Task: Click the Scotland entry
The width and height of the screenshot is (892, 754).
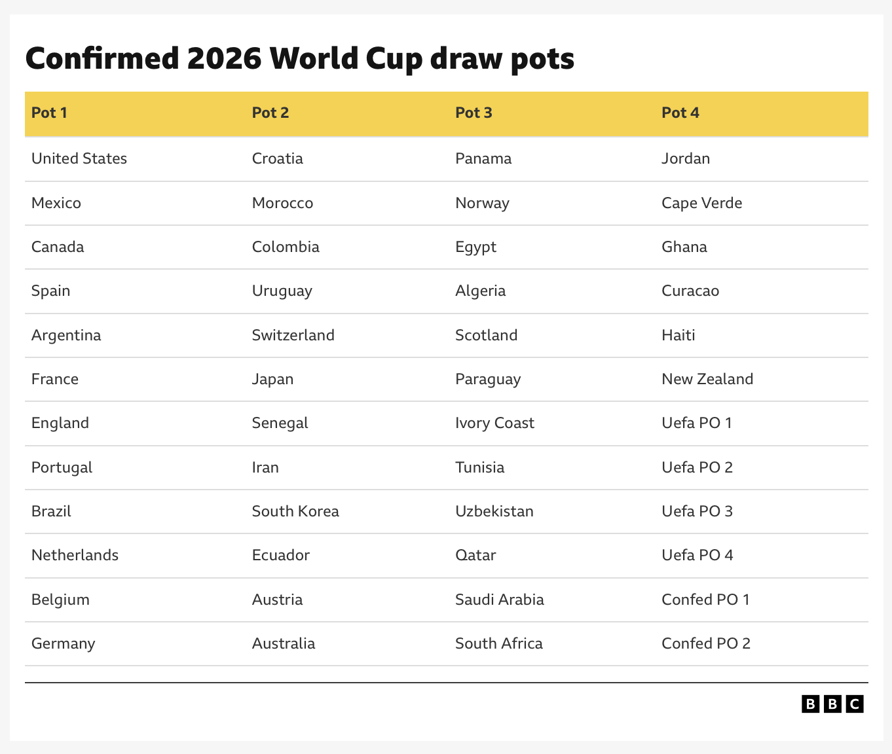Action: [x=487, y=335]
